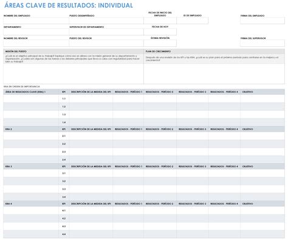Click the blank answer area under PLAN DE CRECIMIENTO
The image size is (288, 240).
(214, 74)
